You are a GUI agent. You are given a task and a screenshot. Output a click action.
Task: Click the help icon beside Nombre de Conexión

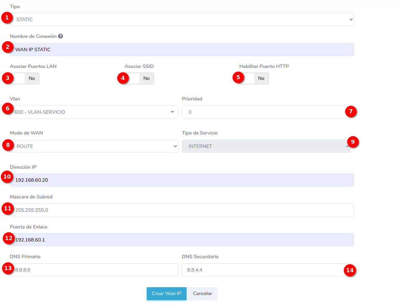pos(60,36)
